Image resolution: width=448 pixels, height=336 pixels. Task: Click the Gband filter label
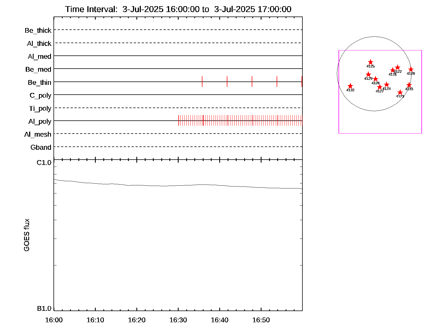[41, 147]
